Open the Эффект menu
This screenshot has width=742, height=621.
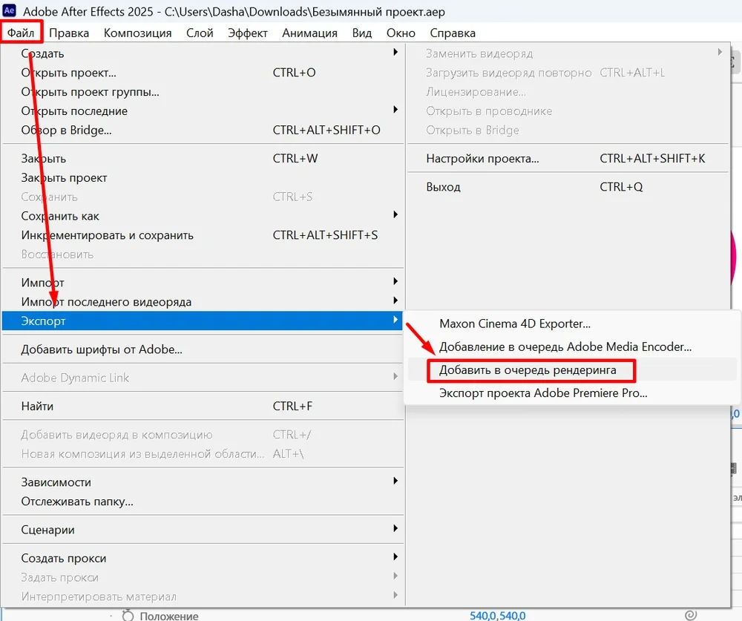(248, 33)
